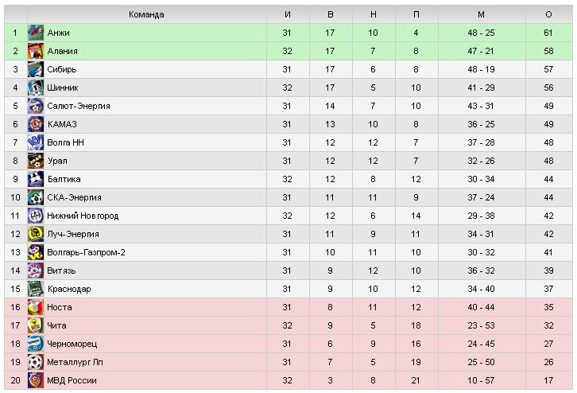The width and height of the screenshot is (577, 393).
Task: Click the Луч-Энергия yellow club logo
Action: click(x=35, y=234)
